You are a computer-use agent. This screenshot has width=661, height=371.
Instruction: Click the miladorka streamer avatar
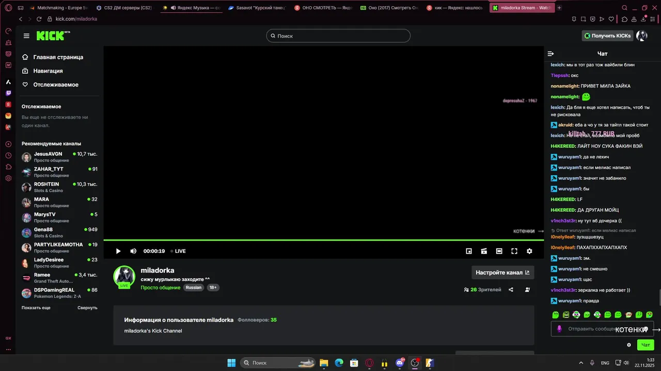124,277
